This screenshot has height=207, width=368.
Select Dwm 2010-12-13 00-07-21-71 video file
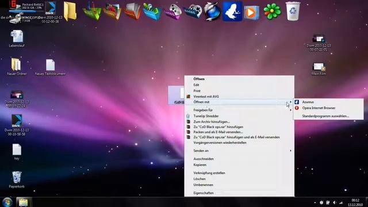[319, 43]
